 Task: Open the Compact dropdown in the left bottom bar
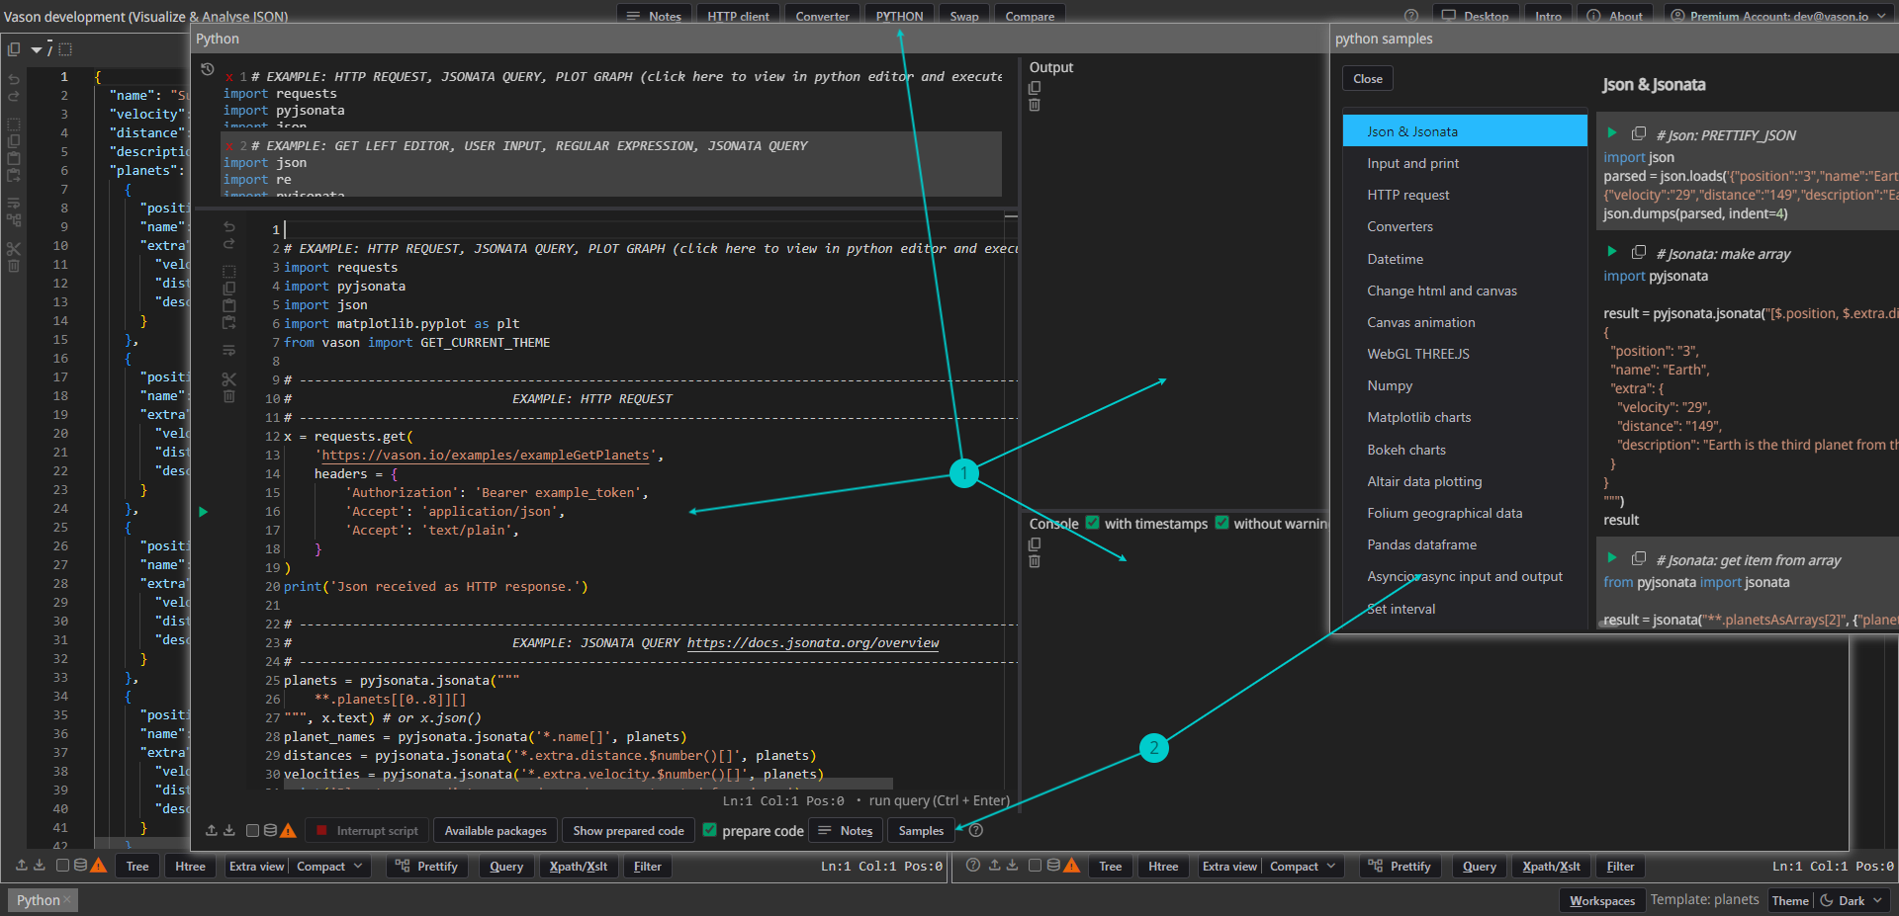[330, 867]
